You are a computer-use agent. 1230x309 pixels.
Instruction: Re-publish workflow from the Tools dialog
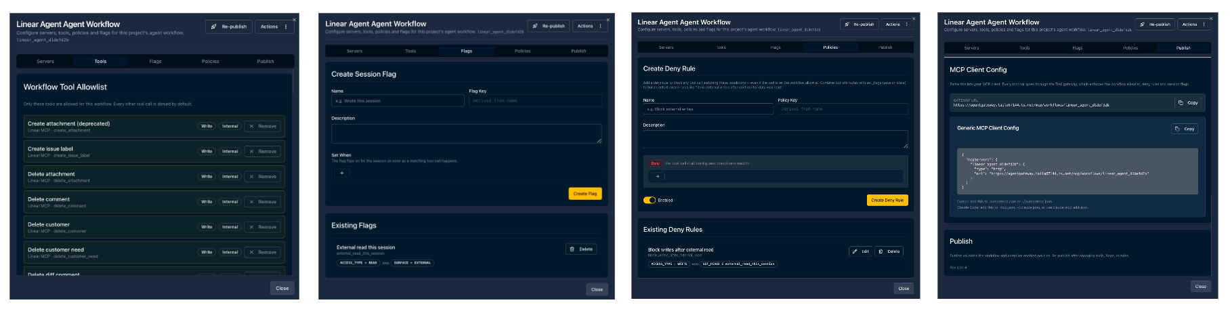click(x=229, y=26)
